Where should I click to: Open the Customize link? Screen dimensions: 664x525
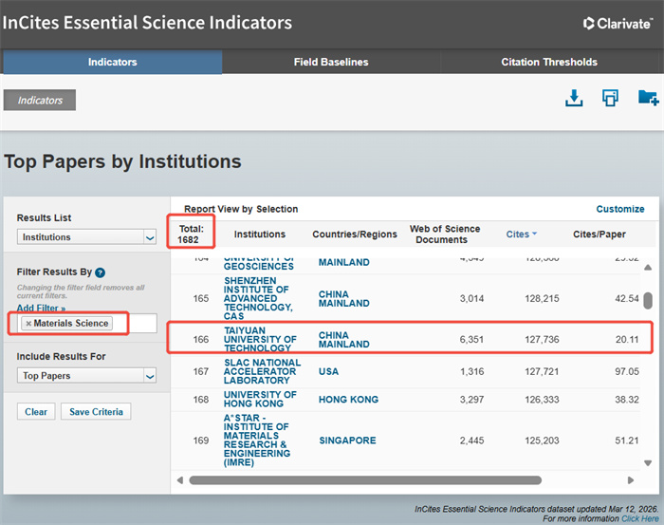click(x=619, y=209)
